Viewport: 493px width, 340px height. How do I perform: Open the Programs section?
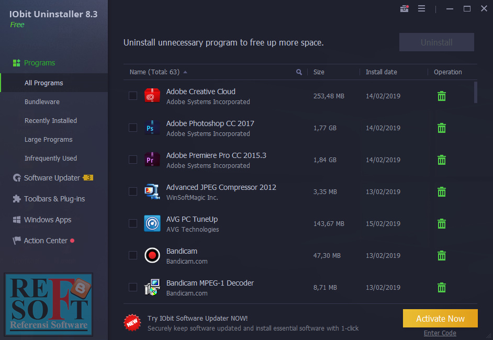click(x=39, y=63)
